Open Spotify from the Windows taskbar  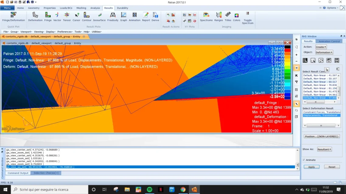point(149,189)
